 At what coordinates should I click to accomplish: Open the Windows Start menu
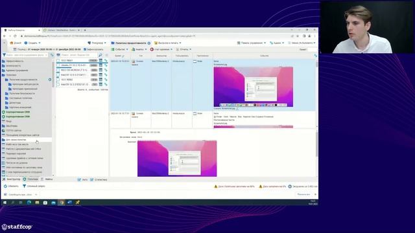click(5, 203)
